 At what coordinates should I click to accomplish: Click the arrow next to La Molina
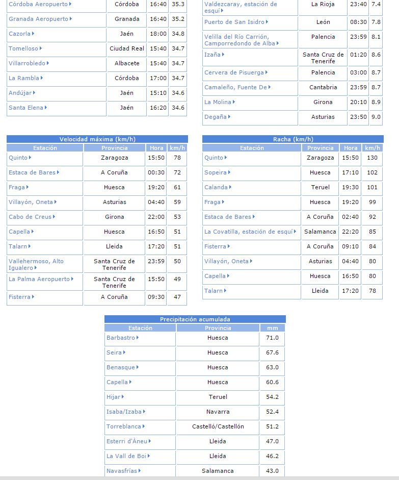234,102
